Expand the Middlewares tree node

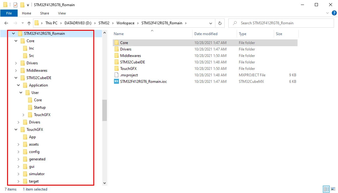(16, 70)
